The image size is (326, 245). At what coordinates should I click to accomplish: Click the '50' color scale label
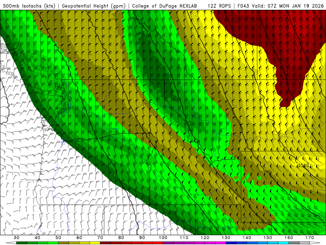point(58,238)
